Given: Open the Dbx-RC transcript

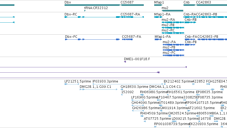Looking at the screenshot, I should pos(92,17).
